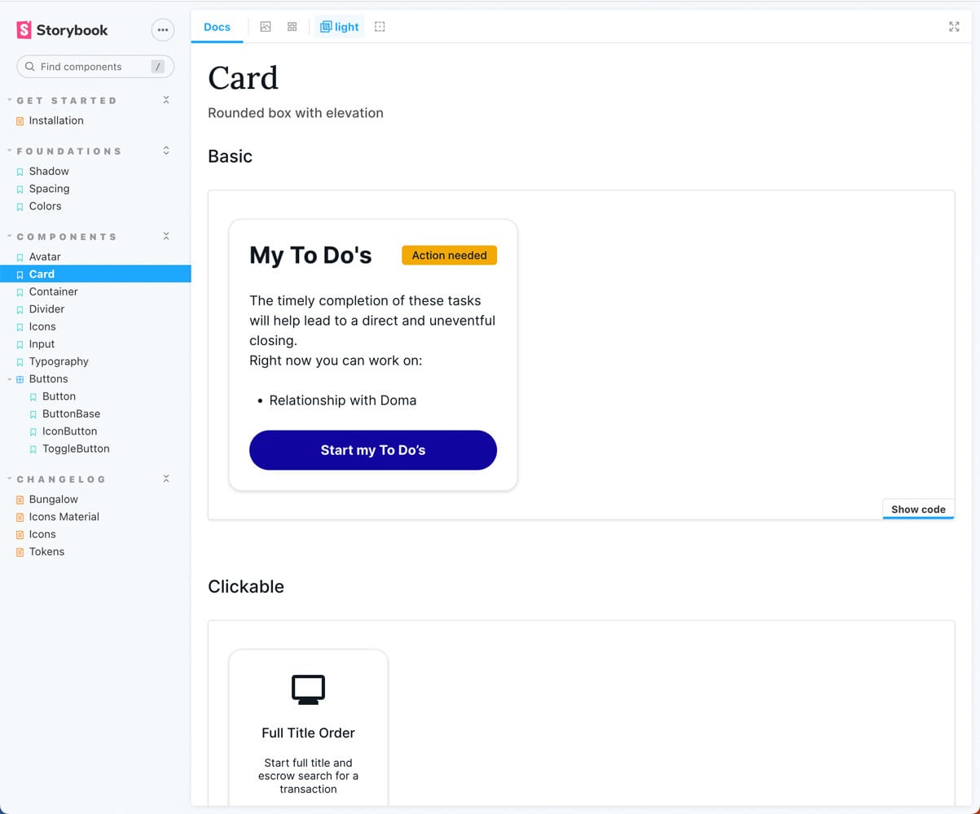980x814 pixels.
Task: Open the light theme selector
Action: [x=340, y=27]
